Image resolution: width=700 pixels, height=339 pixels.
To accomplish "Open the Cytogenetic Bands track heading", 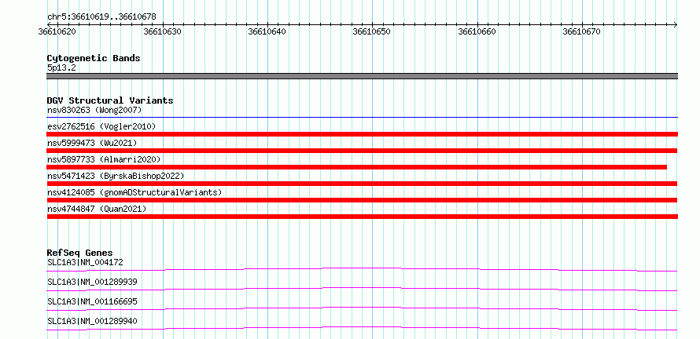I will (x=94, y=58).
